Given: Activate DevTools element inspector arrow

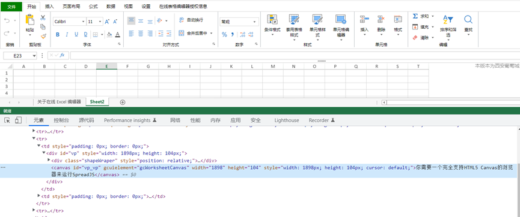Looking at the screenshot, I should 7,120.
